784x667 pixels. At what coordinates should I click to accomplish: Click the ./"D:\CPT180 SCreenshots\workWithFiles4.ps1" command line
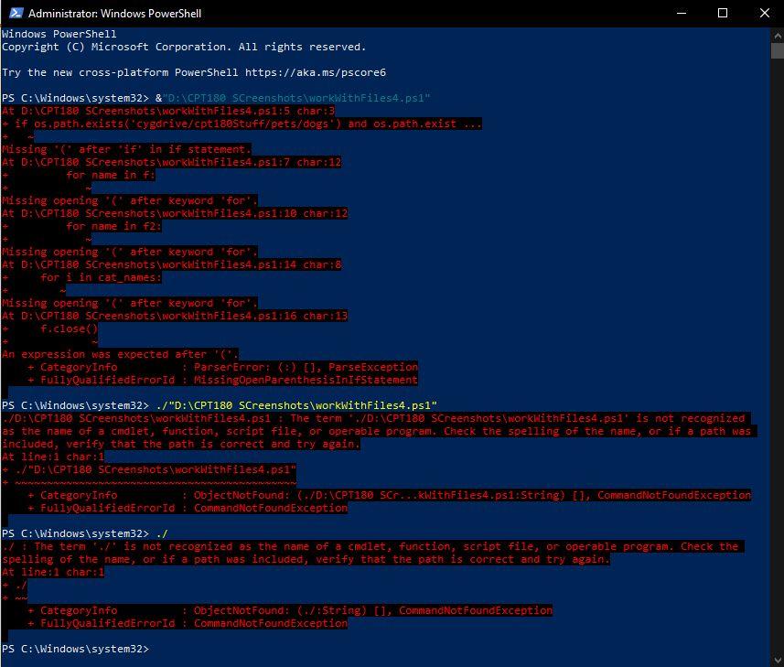pos(296,405)
